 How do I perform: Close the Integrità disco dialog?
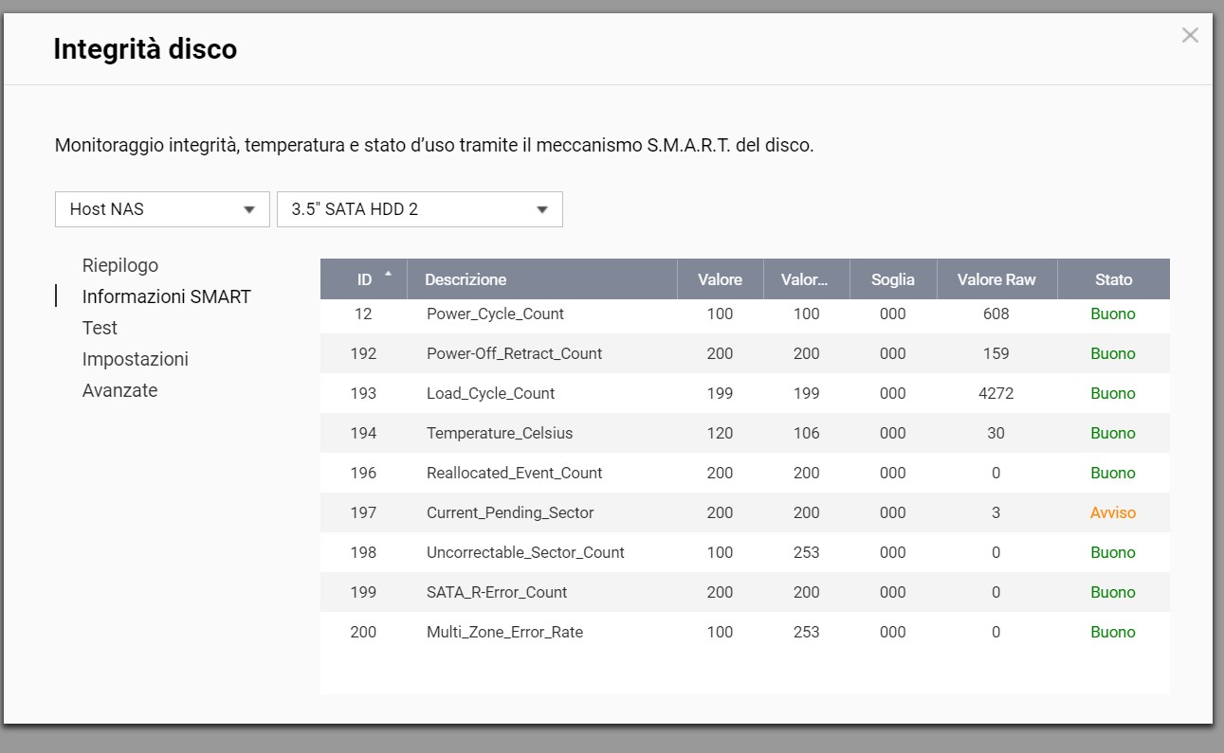(1190, 36)
